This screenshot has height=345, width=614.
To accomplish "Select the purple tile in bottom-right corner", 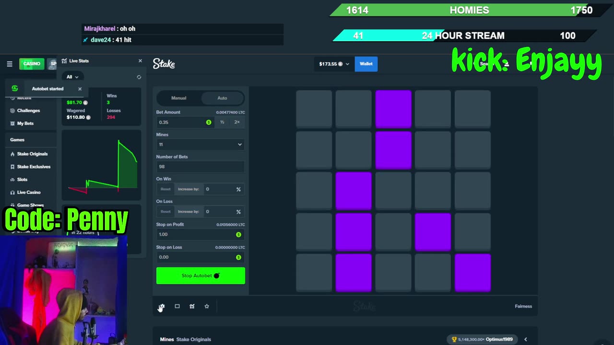I will pyautogui.click(x=472, y=273).
